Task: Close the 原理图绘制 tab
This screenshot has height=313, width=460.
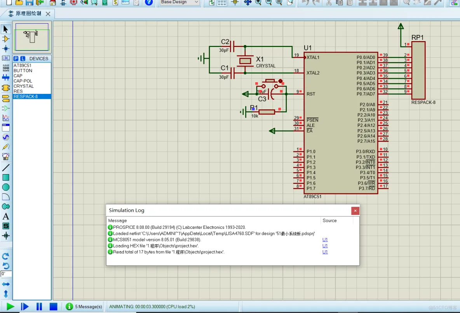Action: pos(48,14)
